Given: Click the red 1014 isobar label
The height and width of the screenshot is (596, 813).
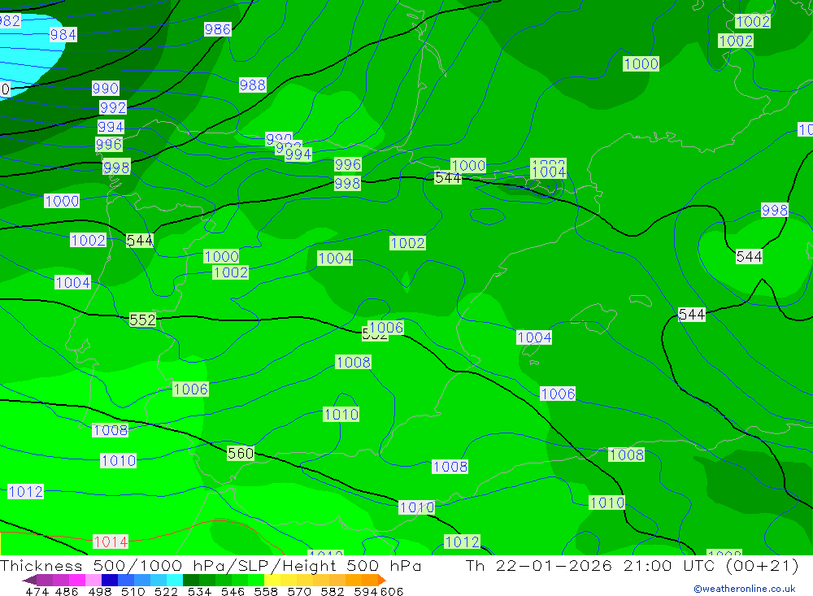Looking at the screenshot, I should tap(111, 542).
